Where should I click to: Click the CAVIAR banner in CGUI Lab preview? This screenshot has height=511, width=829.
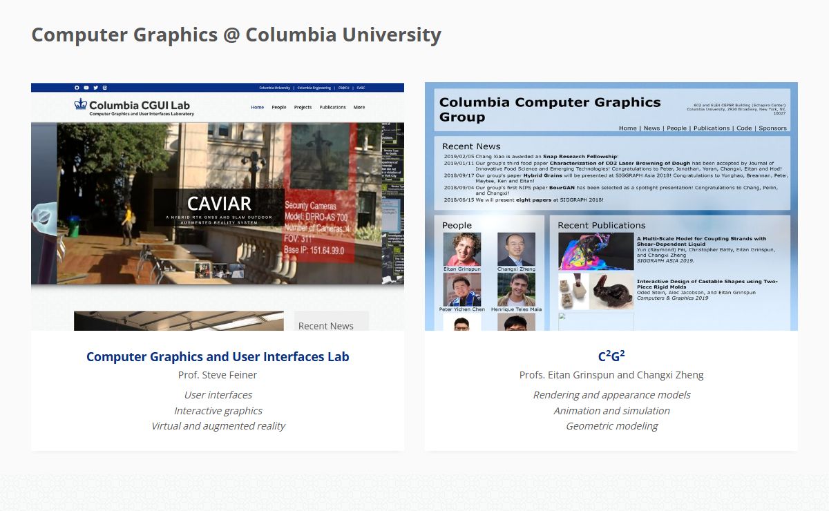pyautogui.click(x=218, y=207)
